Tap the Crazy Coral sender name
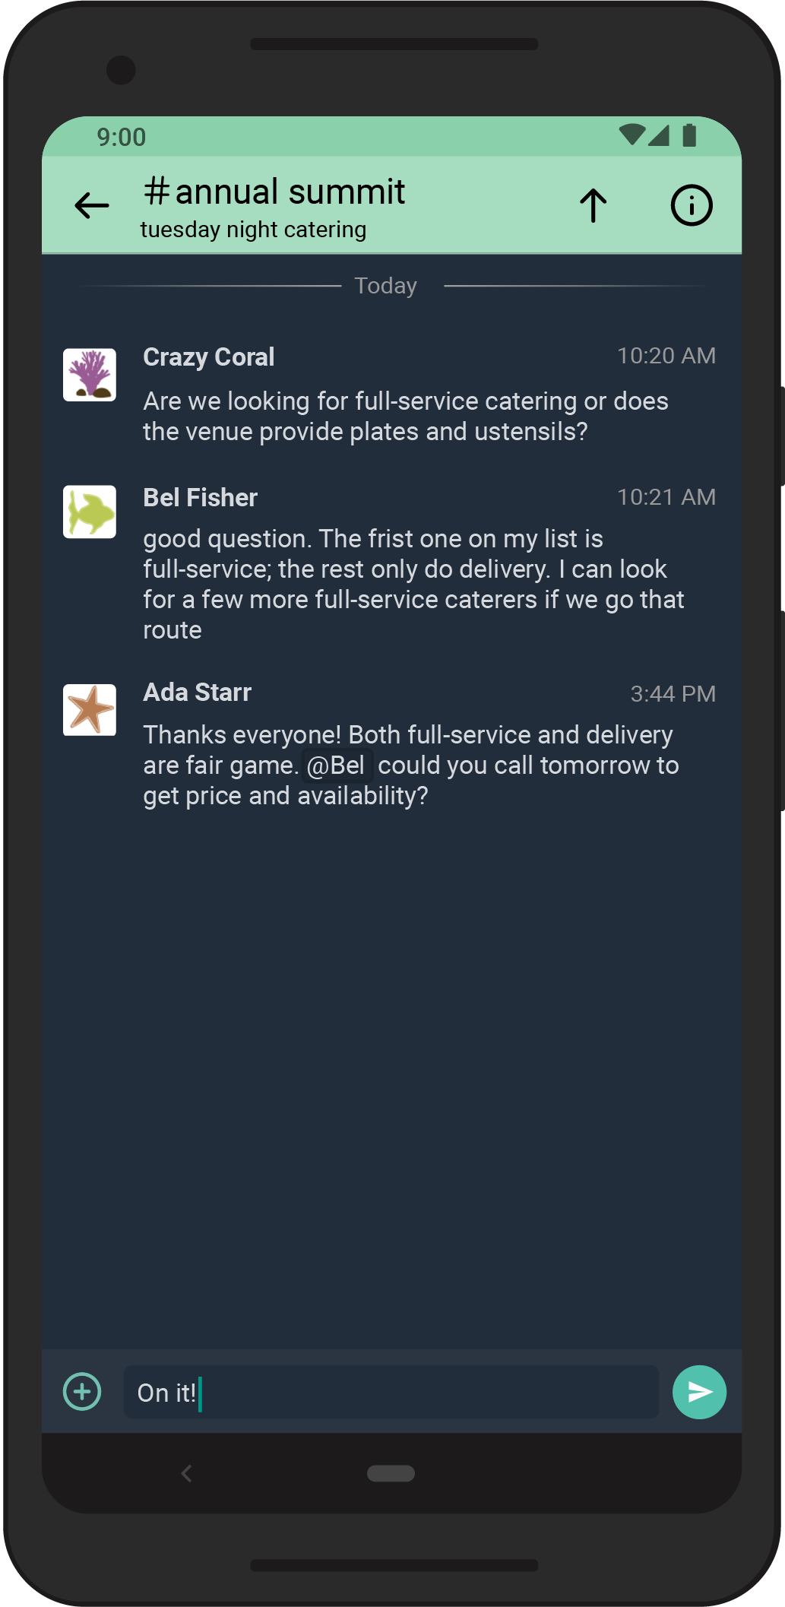Viewport: 785px width, 1607px height. [209, 357]
